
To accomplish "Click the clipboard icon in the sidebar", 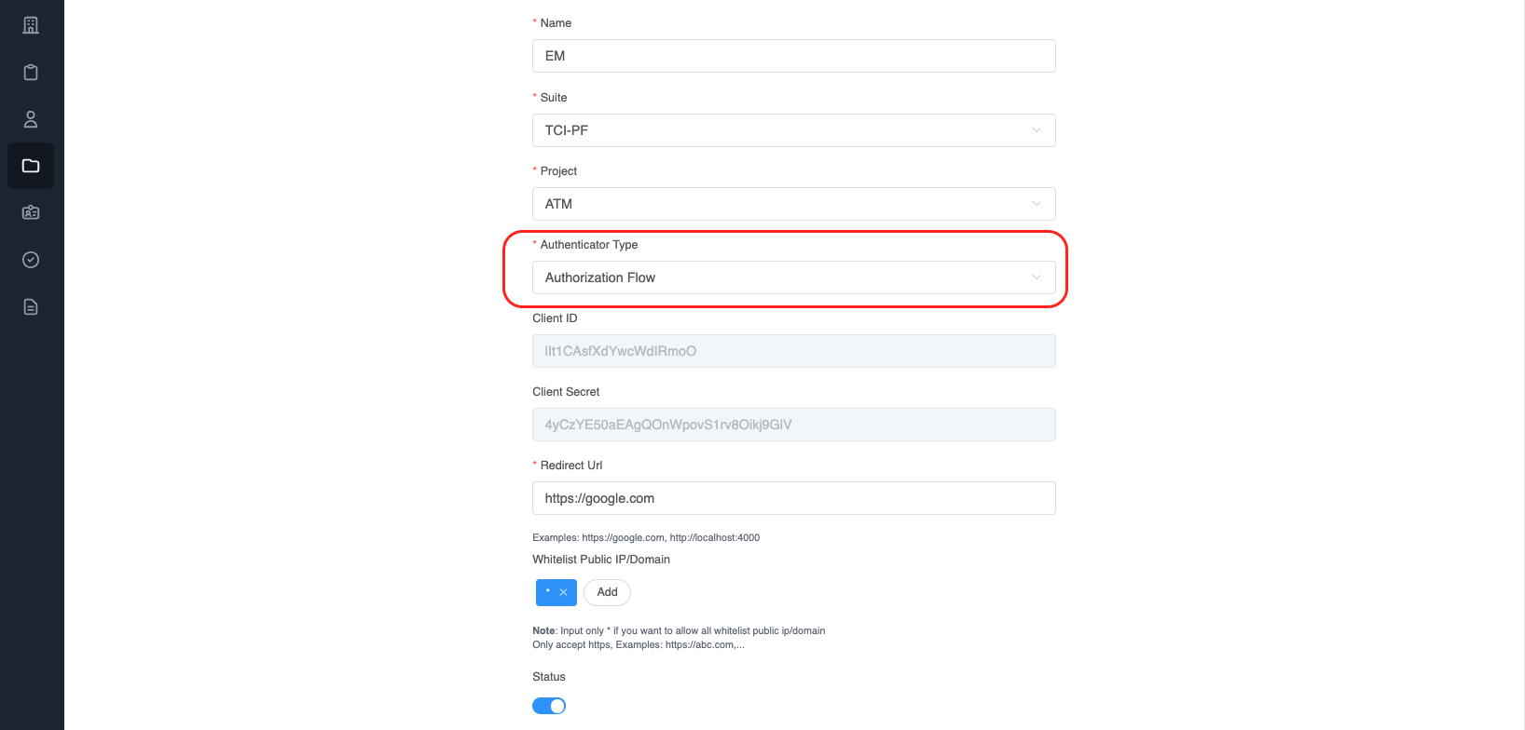I will coord(31,73).
